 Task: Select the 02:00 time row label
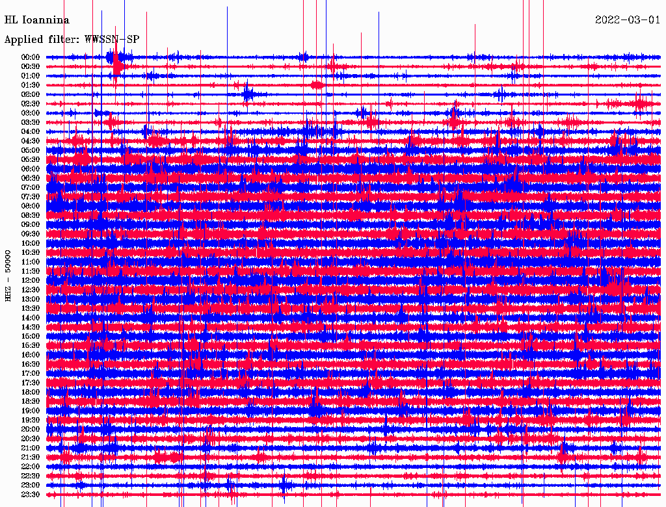pyautogui.click(x=31, y=94)
